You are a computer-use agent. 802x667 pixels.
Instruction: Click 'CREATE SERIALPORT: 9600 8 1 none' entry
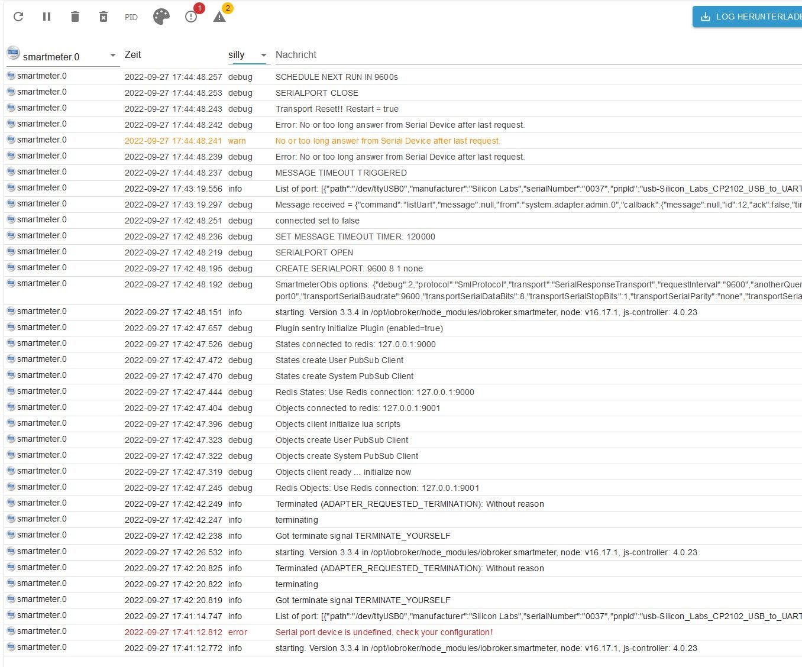(349, 268)
